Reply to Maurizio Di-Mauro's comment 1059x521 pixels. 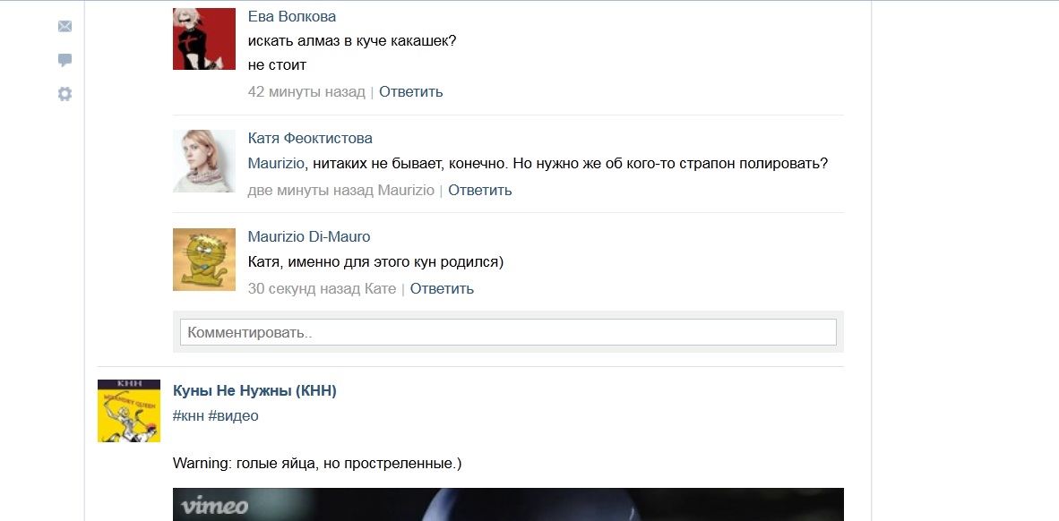[442, 289]
